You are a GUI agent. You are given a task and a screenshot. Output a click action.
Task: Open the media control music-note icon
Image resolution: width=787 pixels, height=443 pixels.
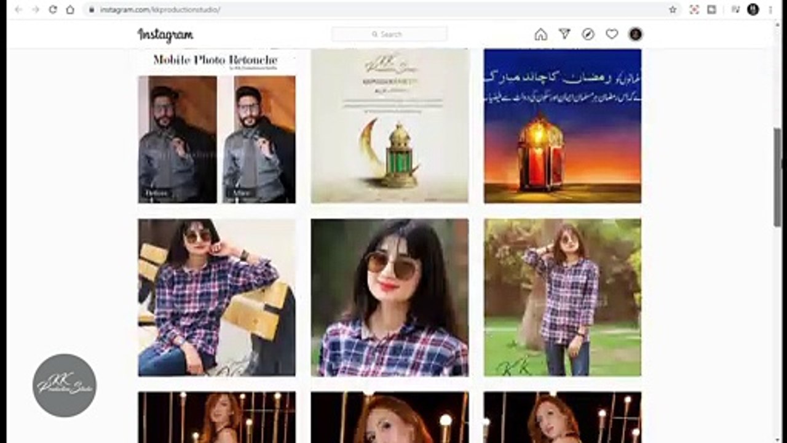click(x=735, y=10)
